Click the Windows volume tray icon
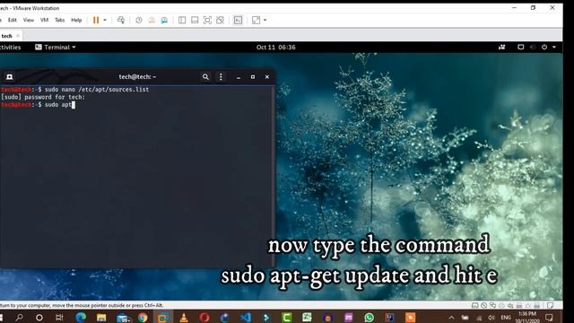 491,318
